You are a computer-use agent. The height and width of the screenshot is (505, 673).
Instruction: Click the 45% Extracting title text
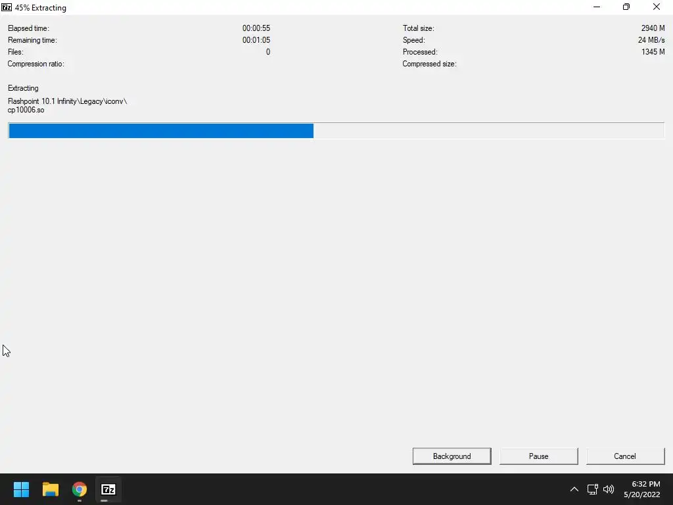40,8
